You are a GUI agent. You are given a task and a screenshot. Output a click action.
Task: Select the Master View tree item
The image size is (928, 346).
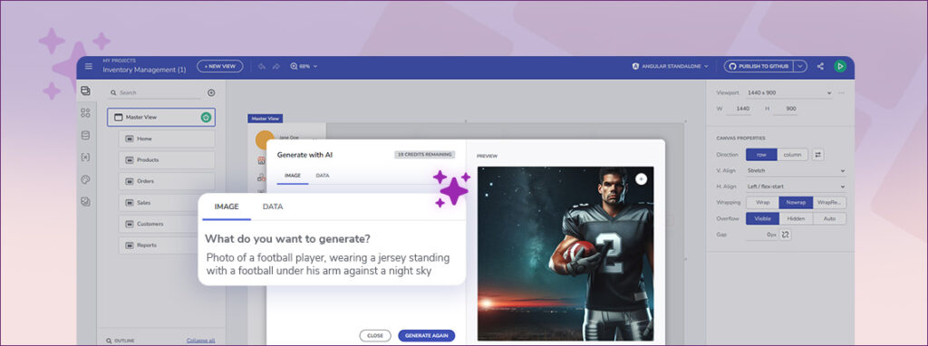[161, 117]
